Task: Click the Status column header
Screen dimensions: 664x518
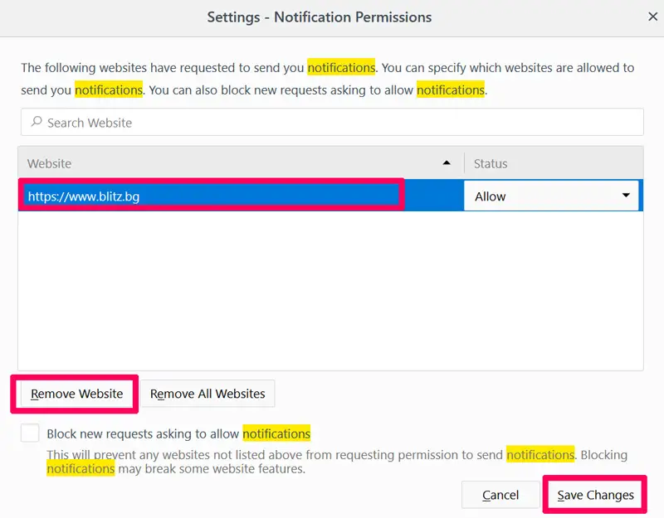Action: pyautogui.click(x=554, y=163)
